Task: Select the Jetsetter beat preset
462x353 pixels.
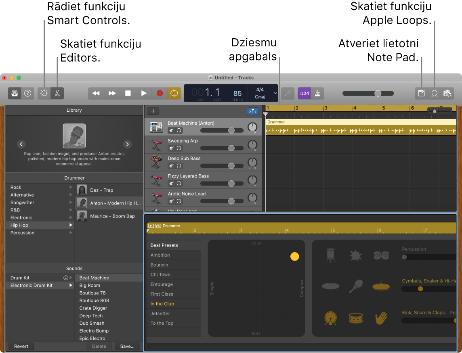Action: click(174, 313)
